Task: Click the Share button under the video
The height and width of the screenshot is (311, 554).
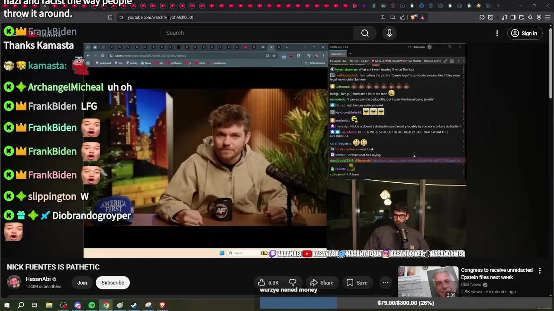Action: click(x=322, y=282)
